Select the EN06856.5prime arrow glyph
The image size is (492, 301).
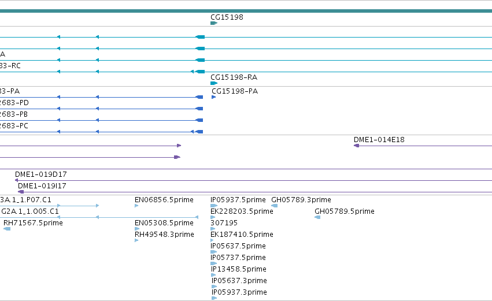click(136, 206)
